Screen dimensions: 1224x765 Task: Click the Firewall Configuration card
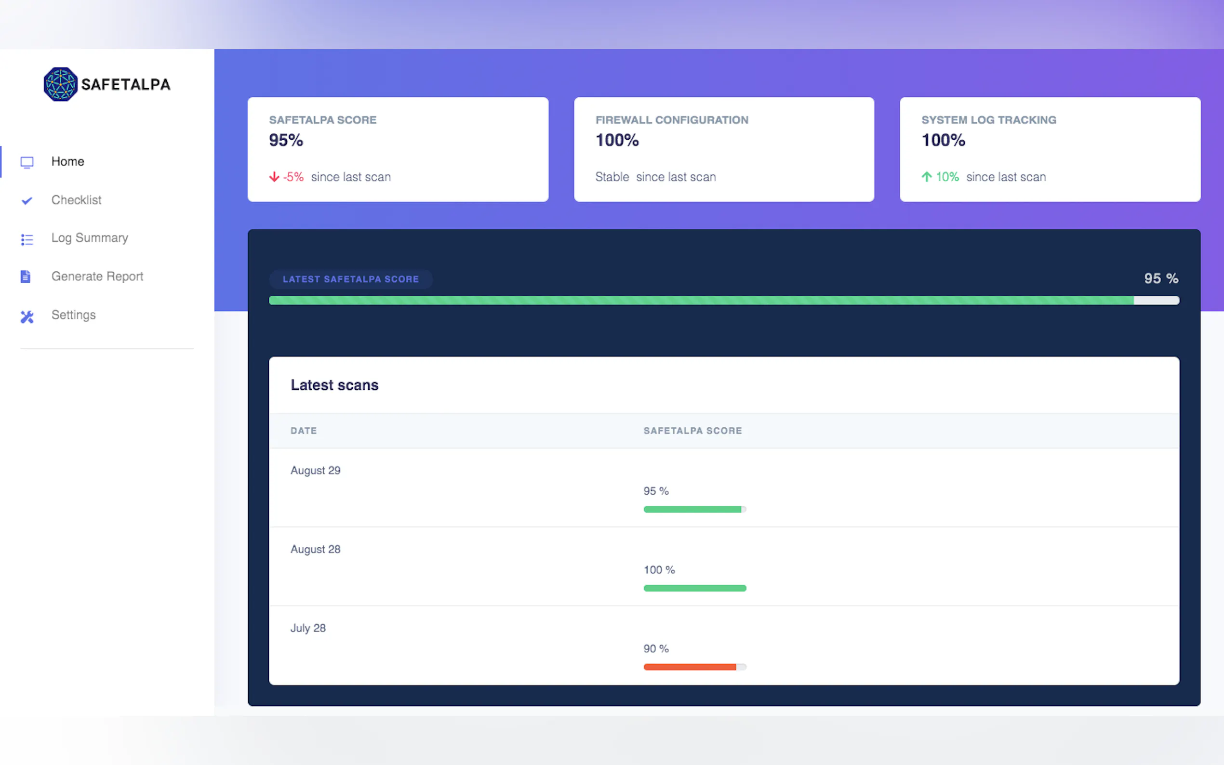pos(724,149)
